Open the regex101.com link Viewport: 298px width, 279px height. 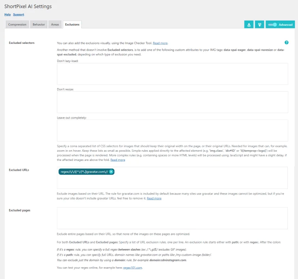pos(133,268)
